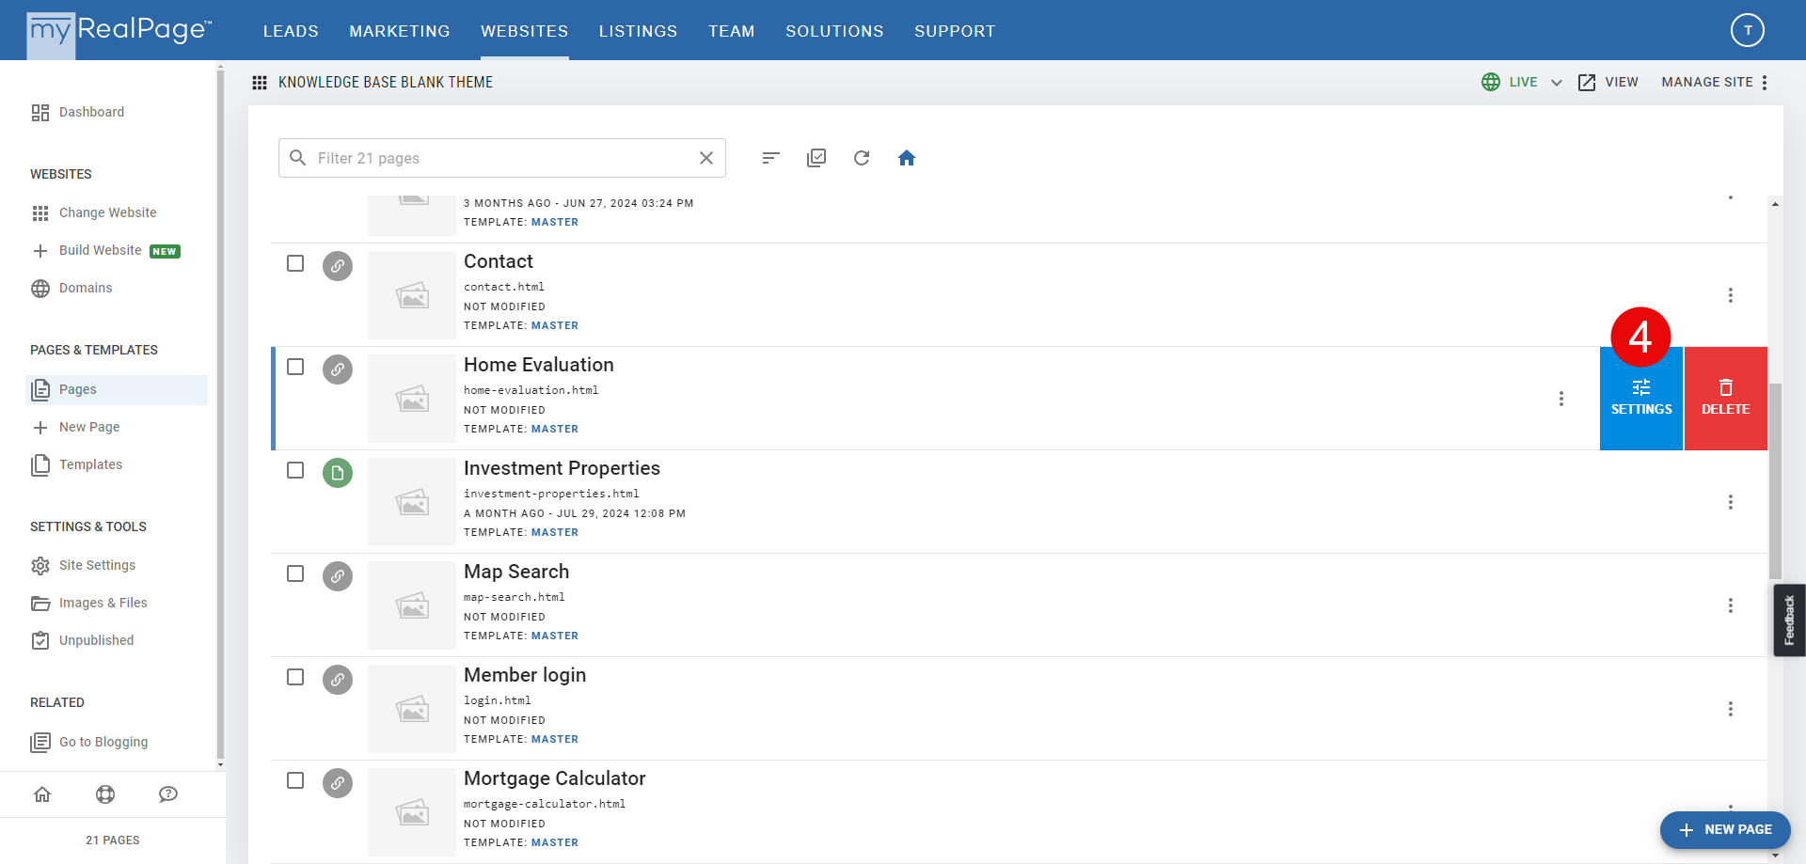
Task: Click the link icon on Member login row
Action: (338, 680)
